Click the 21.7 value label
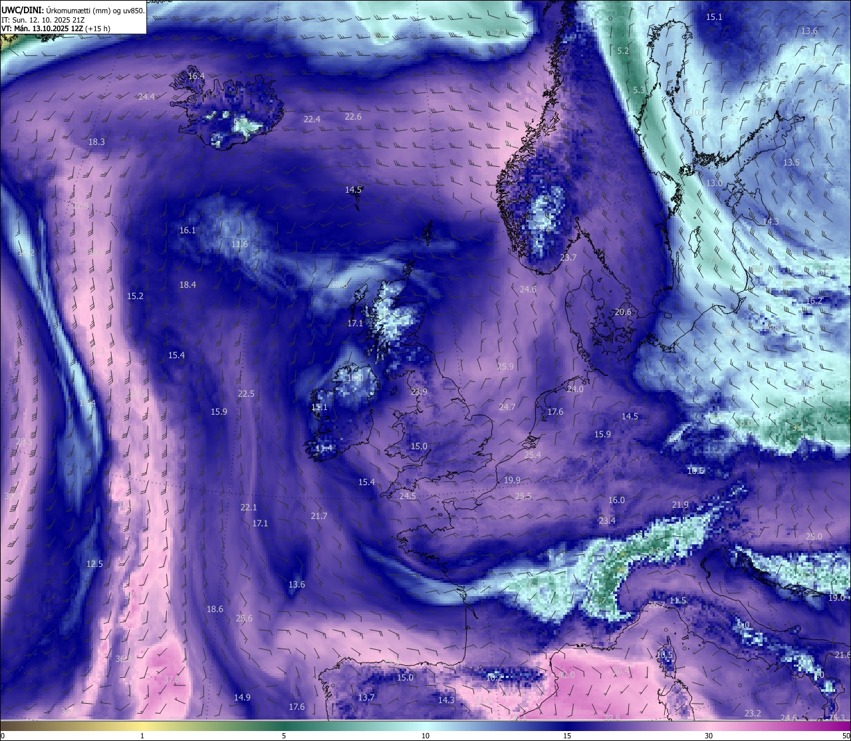Screen dimensions: 851x741 (x=318, y=516)
